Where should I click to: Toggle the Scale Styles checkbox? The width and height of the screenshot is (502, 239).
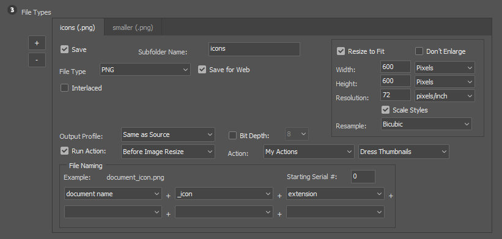tap(386, 110)
